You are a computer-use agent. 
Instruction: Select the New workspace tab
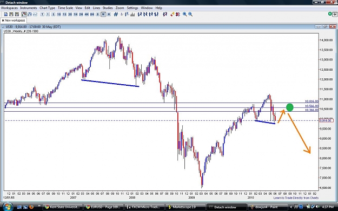coord(14,21)
